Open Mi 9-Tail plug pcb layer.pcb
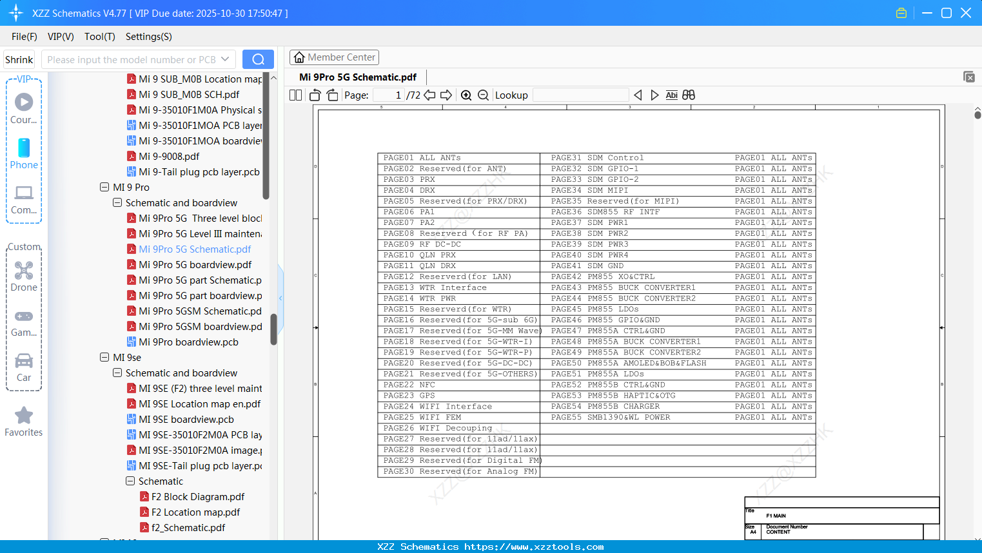Image resolution: width=982 pixels, height=553 pixels. coord(199,172)
